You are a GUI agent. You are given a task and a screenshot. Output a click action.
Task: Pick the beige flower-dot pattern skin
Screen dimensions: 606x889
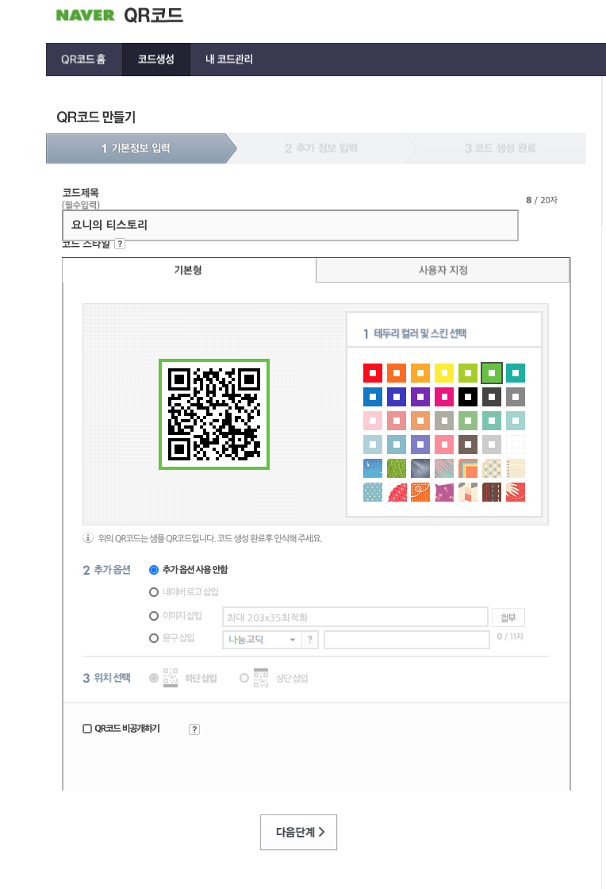click(492, 468)
